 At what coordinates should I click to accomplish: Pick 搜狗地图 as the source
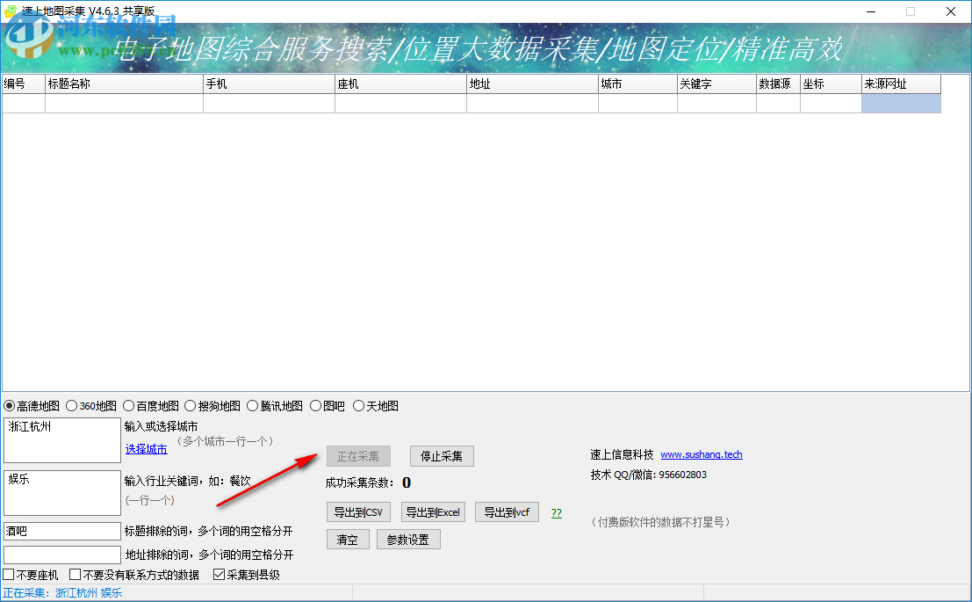(x=190, y=405)
